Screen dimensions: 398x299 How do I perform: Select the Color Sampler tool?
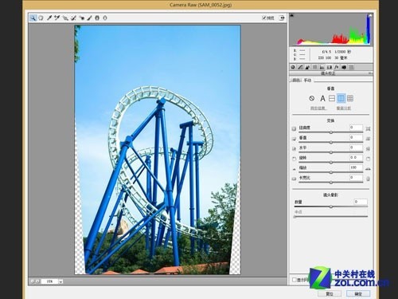[57, 18]
